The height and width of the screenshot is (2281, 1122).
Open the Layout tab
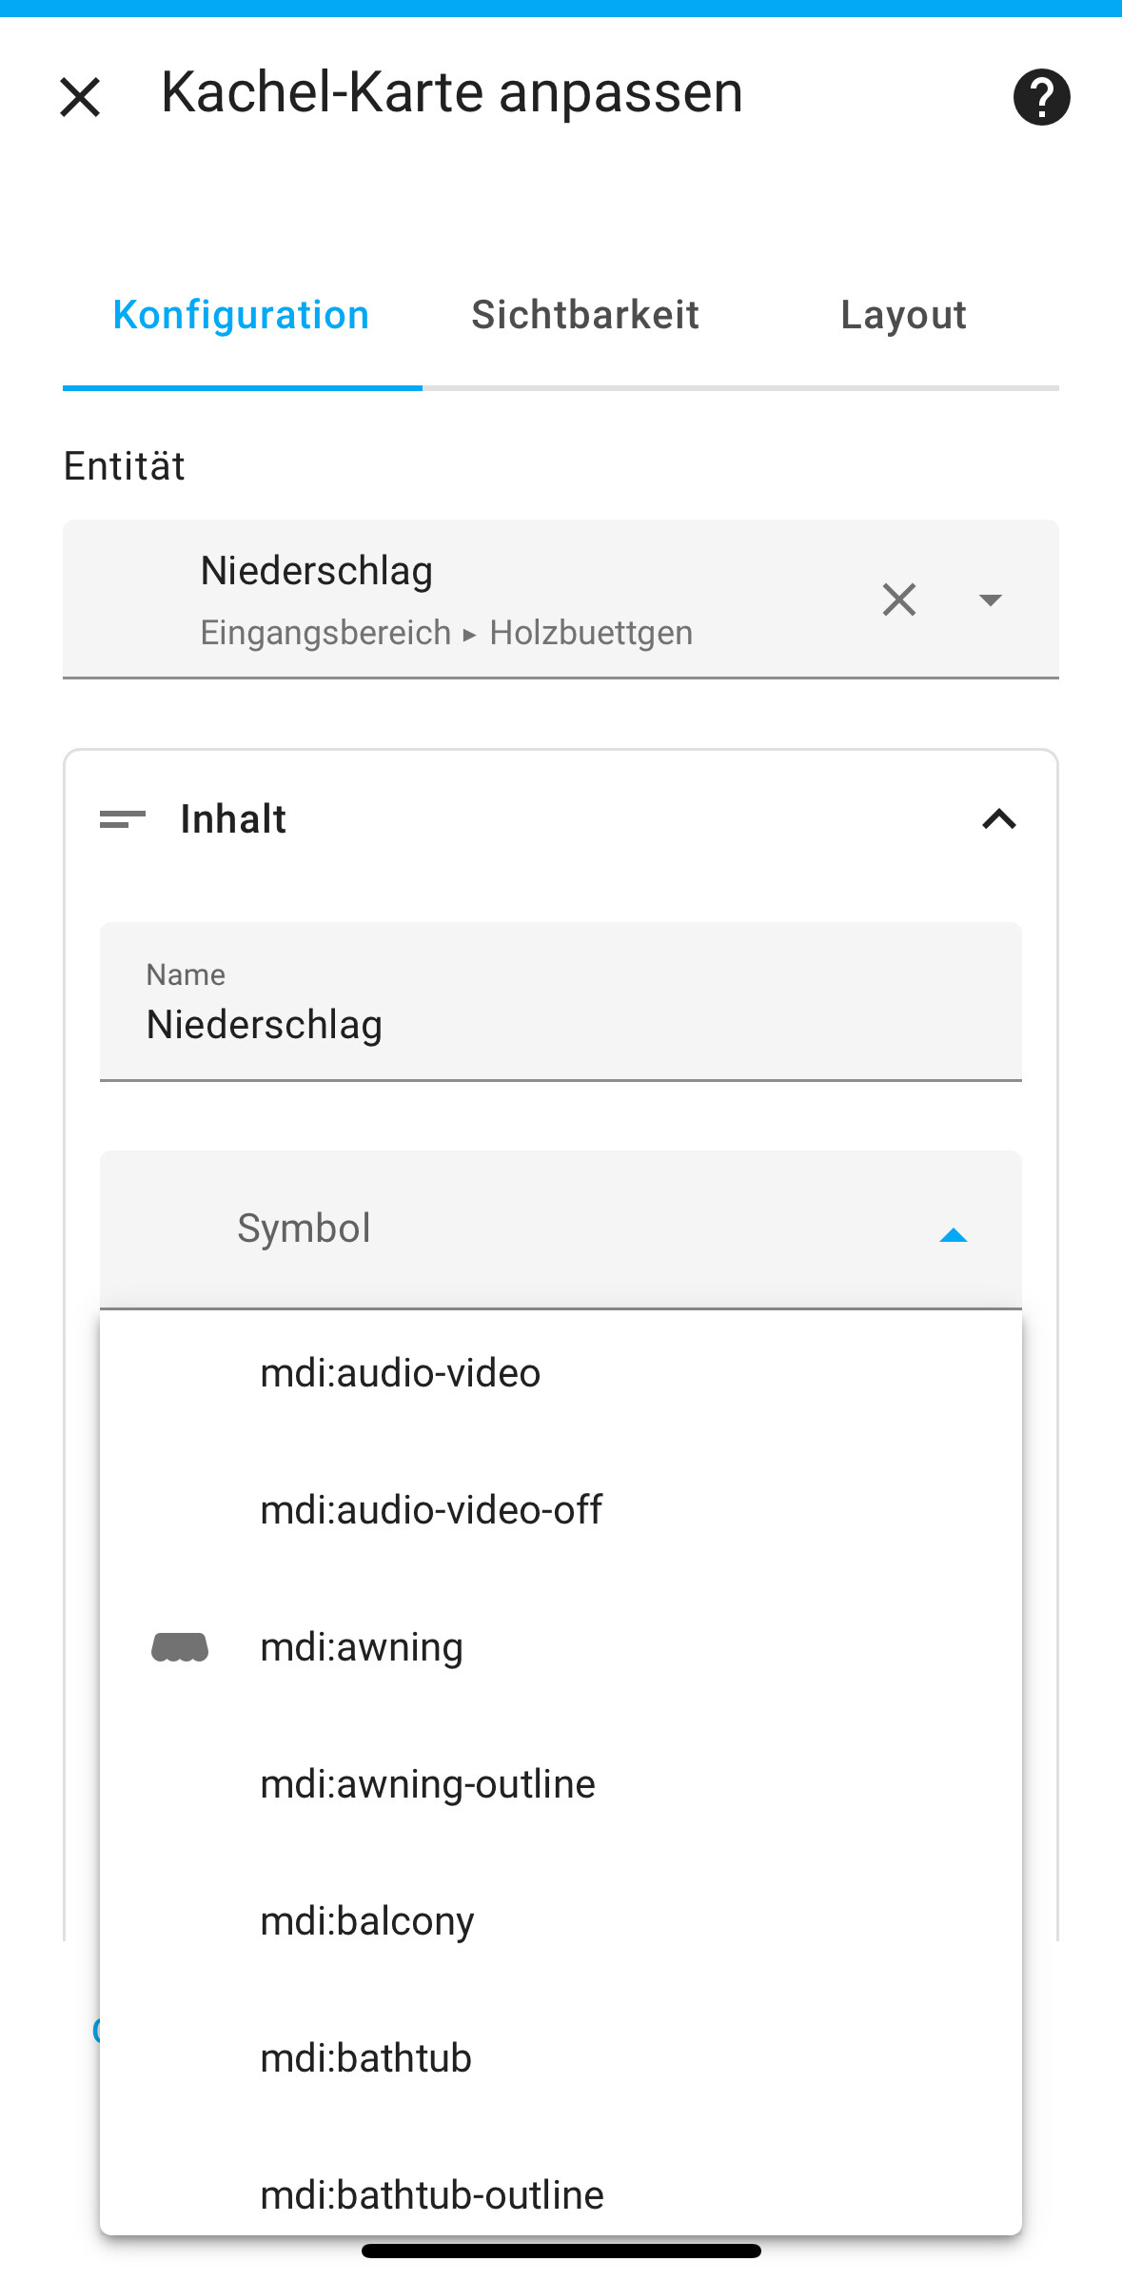[903, 315]
